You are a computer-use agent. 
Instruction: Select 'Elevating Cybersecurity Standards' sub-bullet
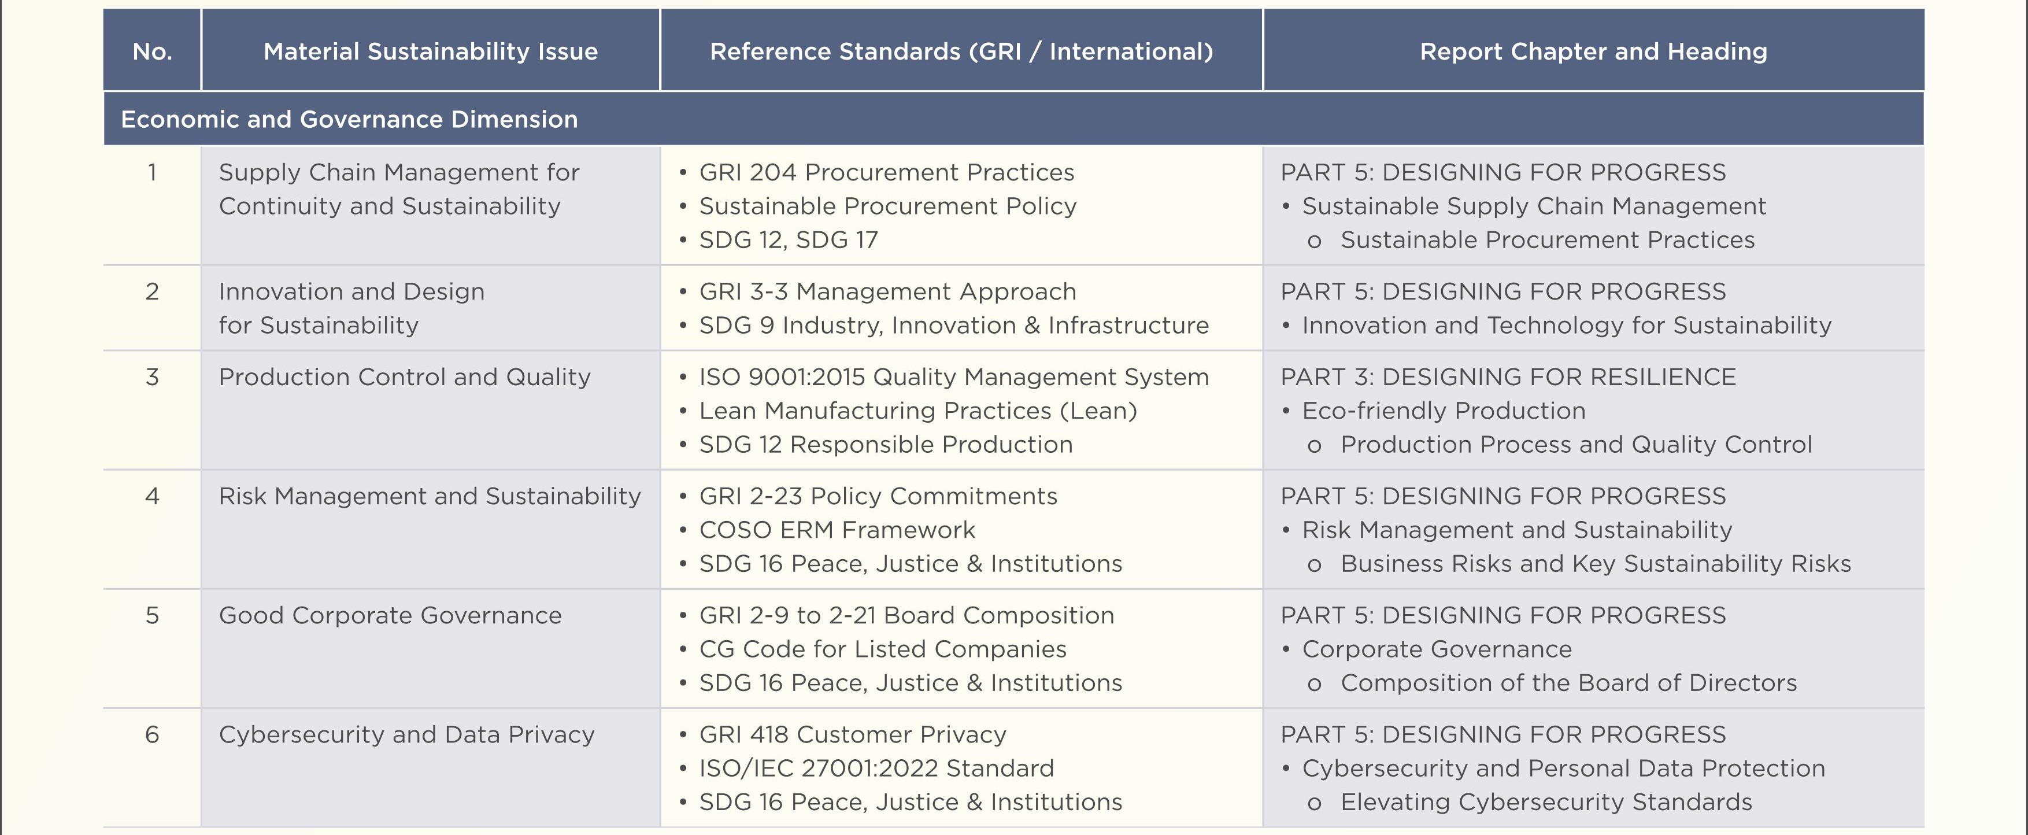point(1546,802)
